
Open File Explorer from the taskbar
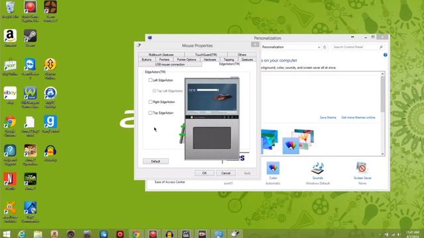(x=38, y=234)
